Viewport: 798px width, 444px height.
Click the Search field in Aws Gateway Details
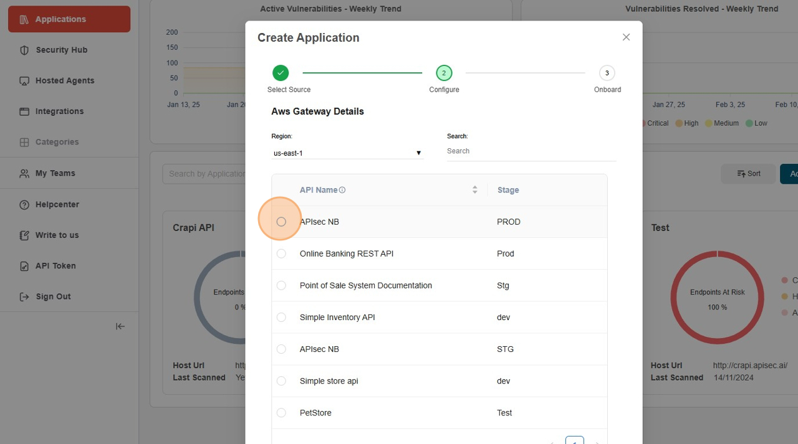pos(531,151)
